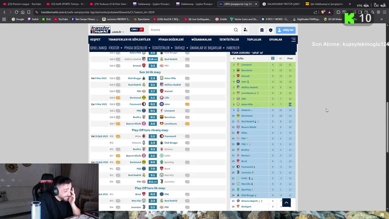Viewport: 389px width, 219px height.
Task: Expand the FİKSTÜR dropdown
Action: (x=115, y=48)
